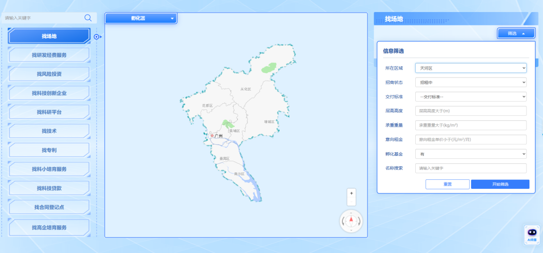
Task: Collapse the 筛选 filter panel
Action: coord(516,34)
